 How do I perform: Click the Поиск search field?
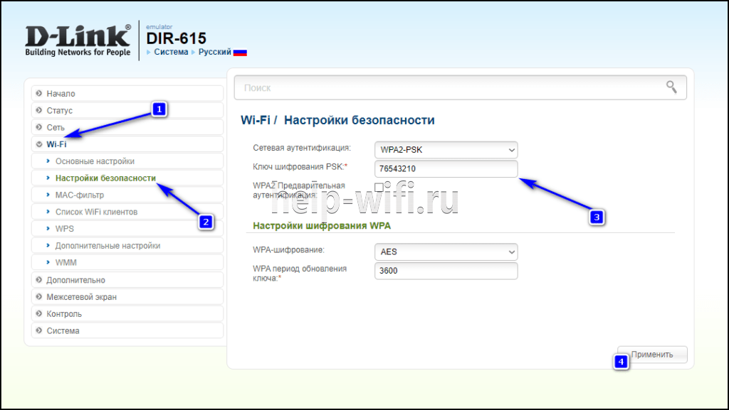(461, 87)
